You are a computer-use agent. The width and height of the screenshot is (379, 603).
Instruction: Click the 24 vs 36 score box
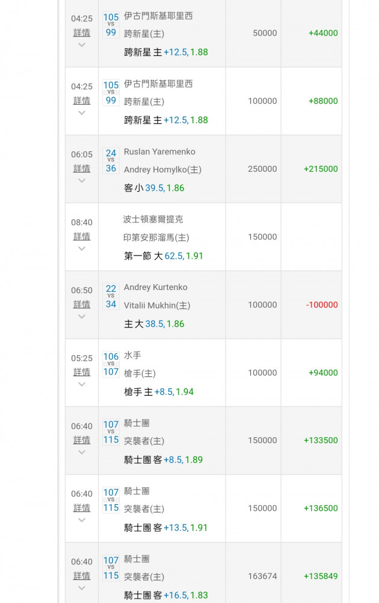tap(111, 160)
